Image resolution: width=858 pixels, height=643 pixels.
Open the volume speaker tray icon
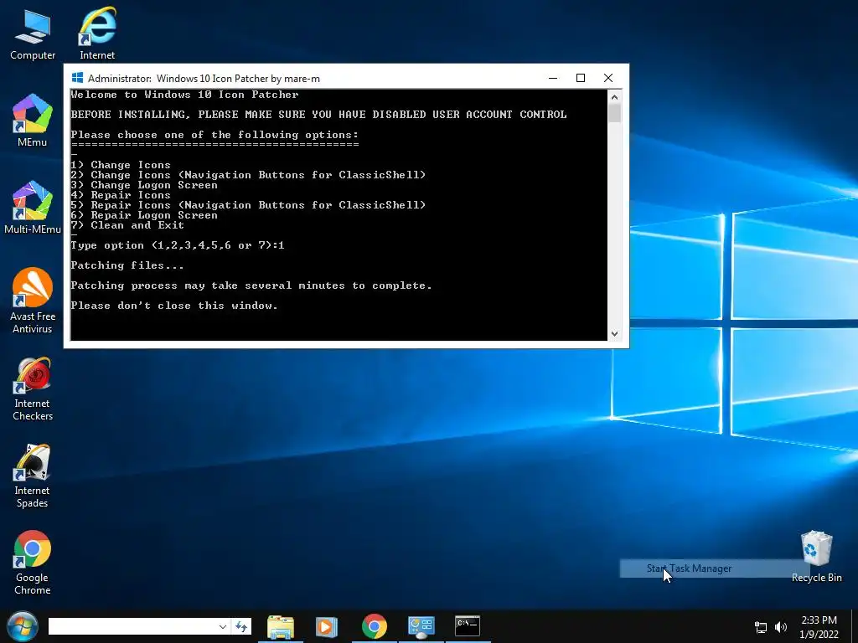(x=781, y=627)
